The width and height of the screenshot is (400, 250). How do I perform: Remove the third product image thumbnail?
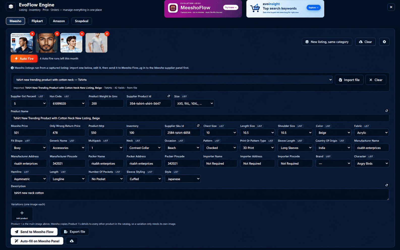tap(82, 34)
